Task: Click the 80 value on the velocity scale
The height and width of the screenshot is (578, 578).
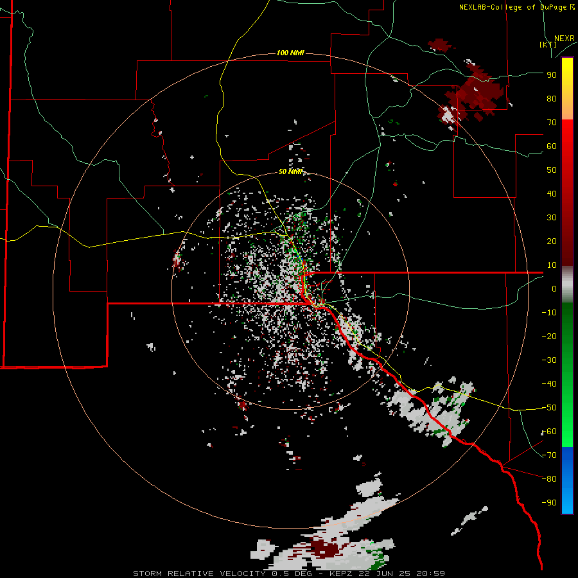Action: (552, 98)
